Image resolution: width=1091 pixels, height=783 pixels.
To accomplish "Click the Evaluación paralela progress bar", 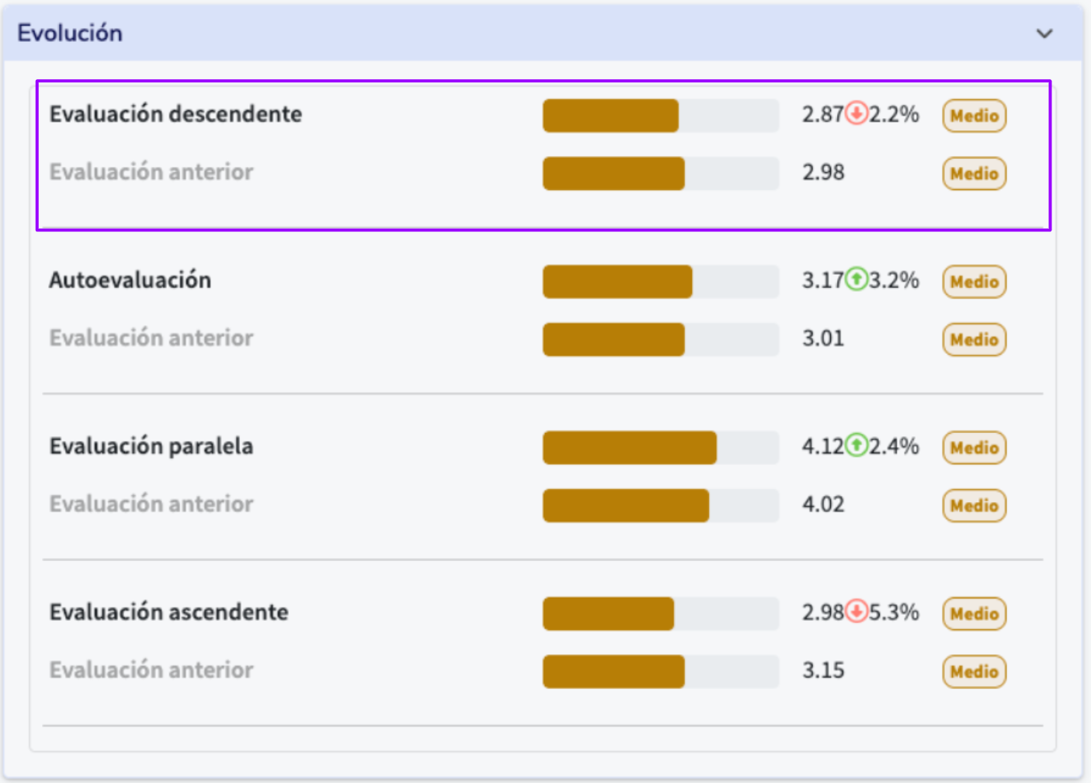I will coord(660,448).
